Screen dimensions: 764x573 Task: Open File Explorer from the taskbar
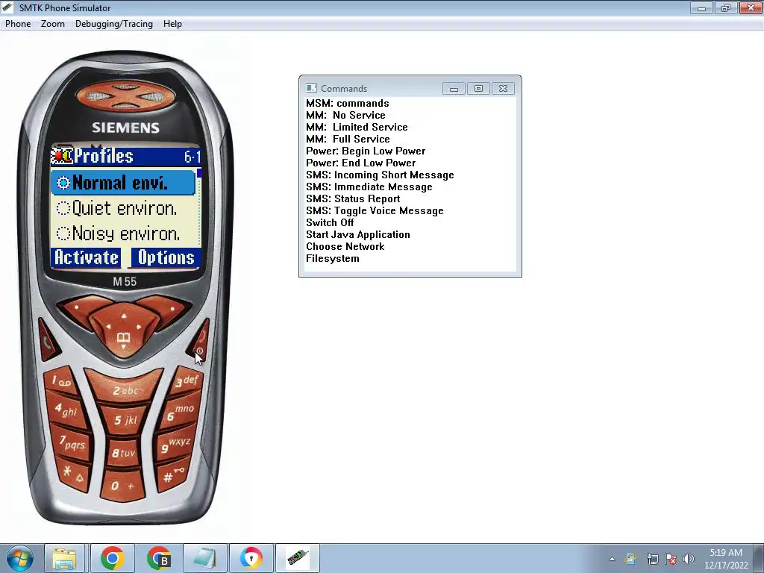(64, 558)
